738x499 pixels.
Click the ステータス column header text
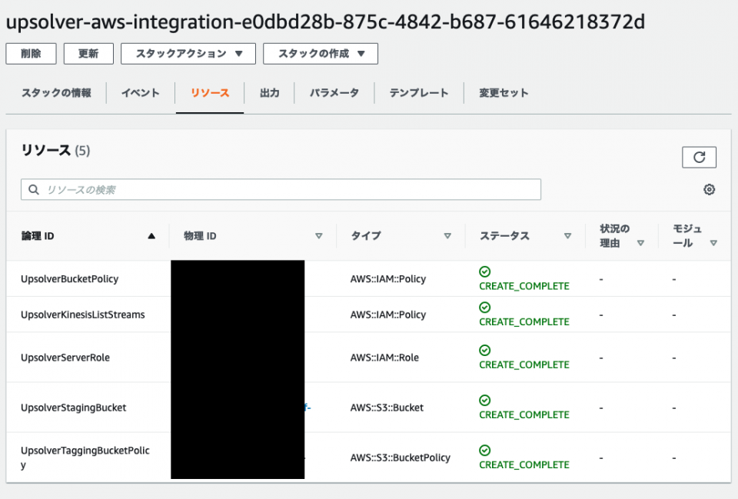coord(504,236)
